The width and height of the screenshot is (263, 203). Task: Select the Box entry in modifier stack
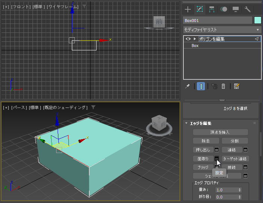coord(195,46)
